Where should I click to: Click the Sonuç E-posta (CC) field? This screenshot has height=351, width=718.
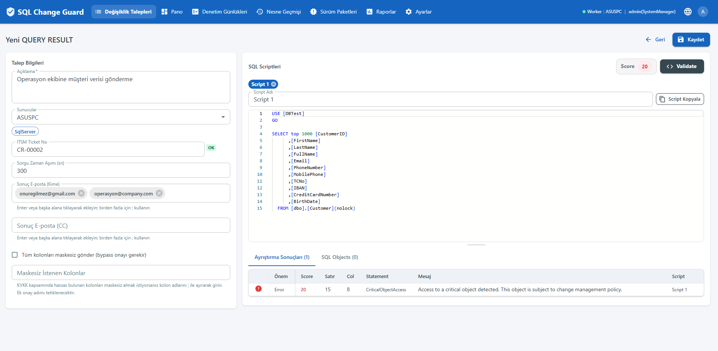point(121,225)
